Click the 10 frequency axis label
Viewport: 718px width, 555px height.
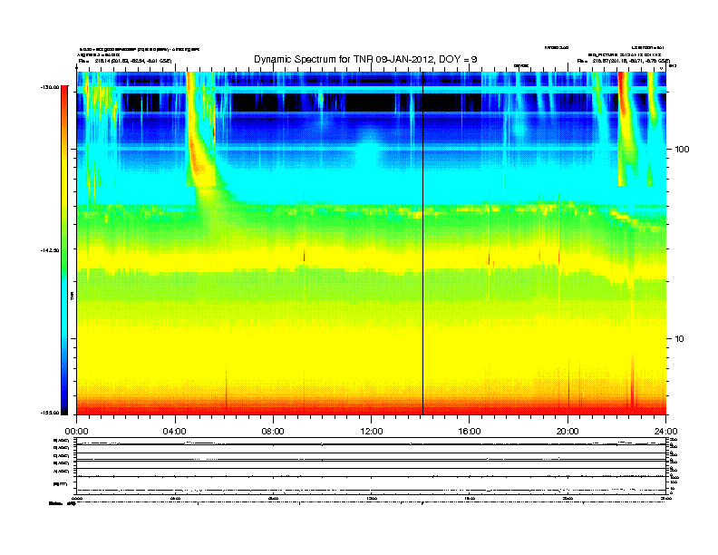tap(680, 339)
